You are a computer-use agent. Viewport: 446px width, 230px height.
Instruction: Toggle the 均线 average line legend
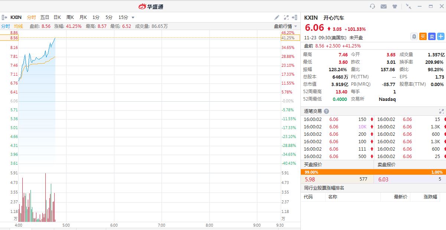19,26
